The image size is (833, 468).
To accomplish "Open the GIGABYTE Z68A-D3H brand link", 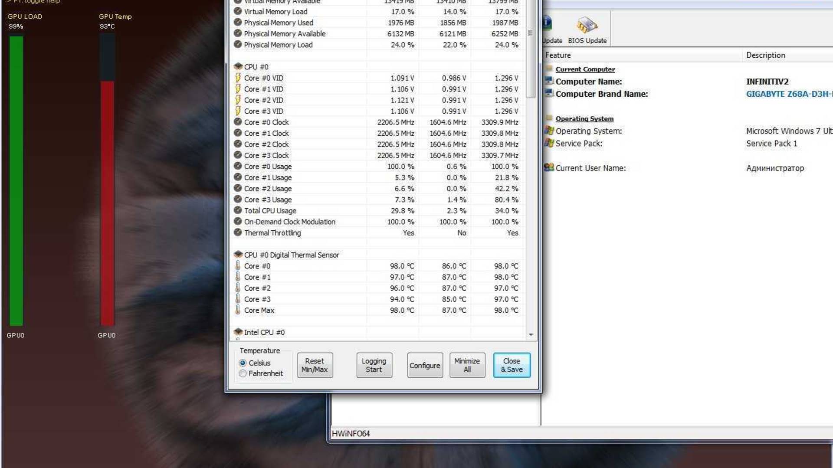I will [x=789, y=94].
